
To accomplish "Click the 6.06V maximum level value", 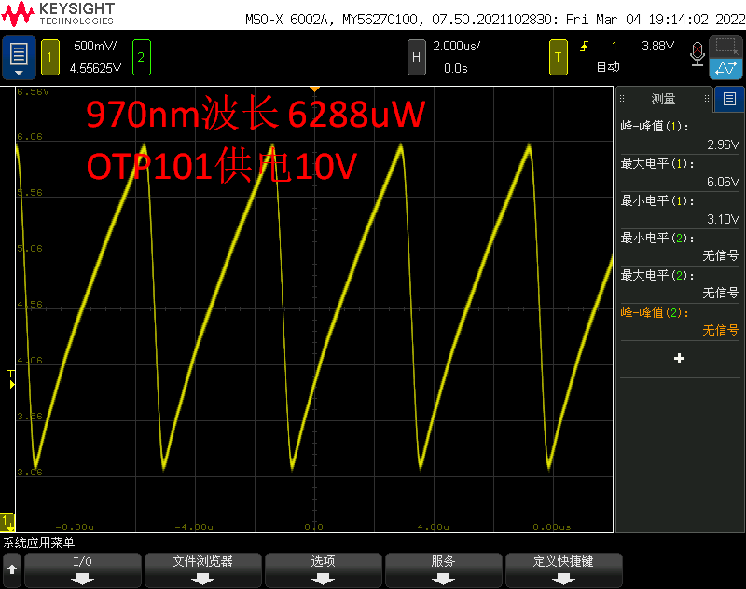I will [724, 182].
